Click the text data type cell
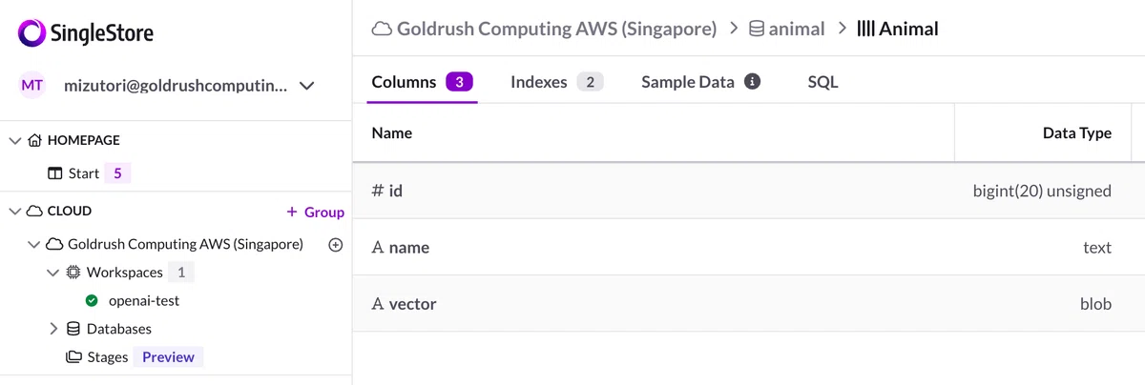This screenshot has width=1145, height=385. pyautogui.click(x=1097, y=248)
